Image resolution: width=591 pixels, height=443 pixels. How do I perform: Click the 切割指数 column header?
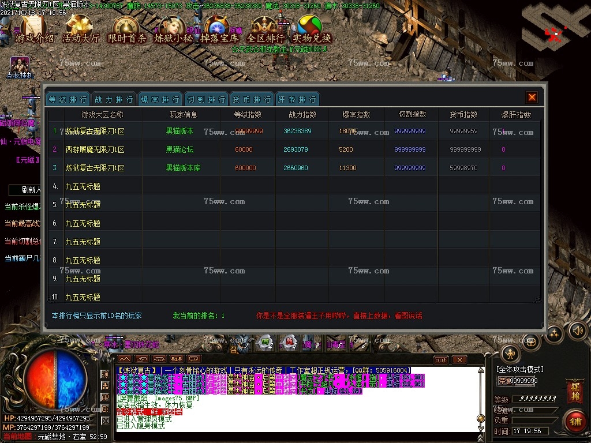tap(412, 114)
